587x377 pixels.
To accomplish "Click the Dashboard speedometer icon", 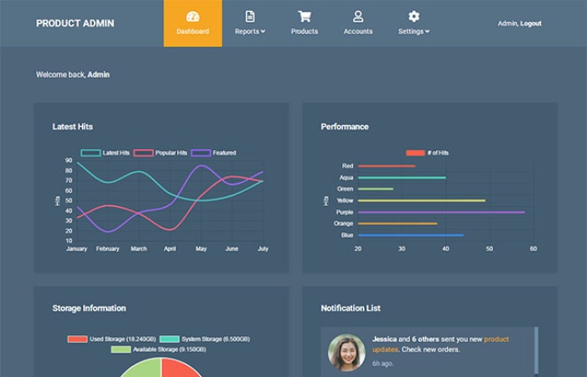I will click(x=193, y=17).
